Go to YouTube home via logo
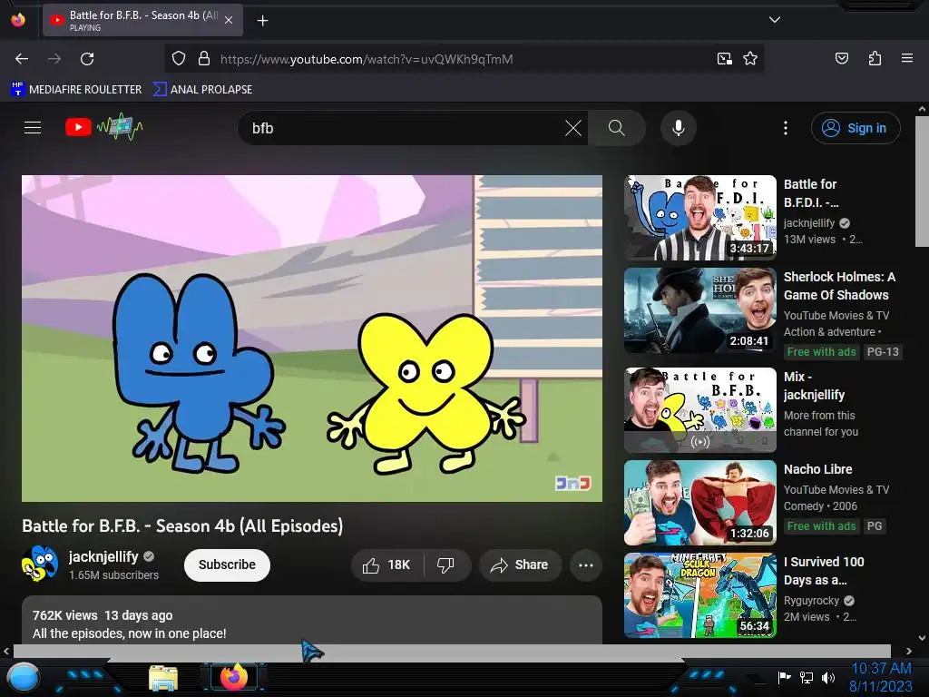The width and height of the screenshot is (929, 697). [103, 127]
